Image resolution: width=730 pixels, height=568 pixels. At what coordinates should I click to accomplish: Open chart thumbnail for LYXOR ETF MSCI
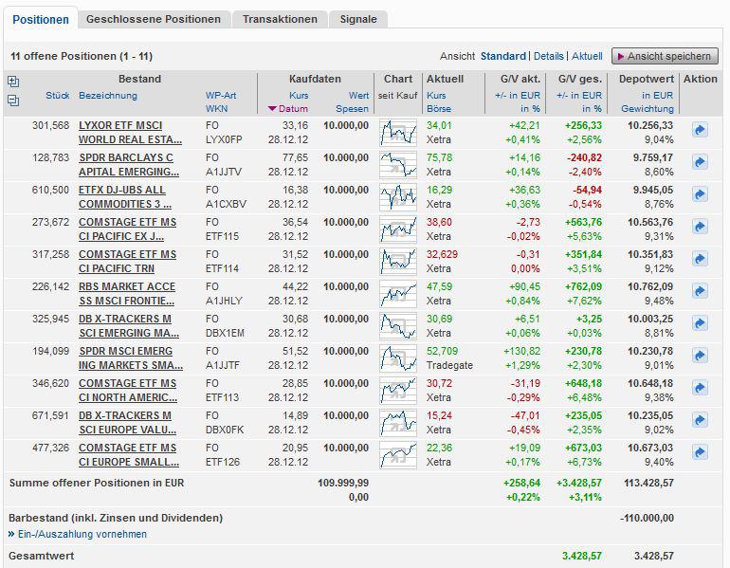pos(398,132)
